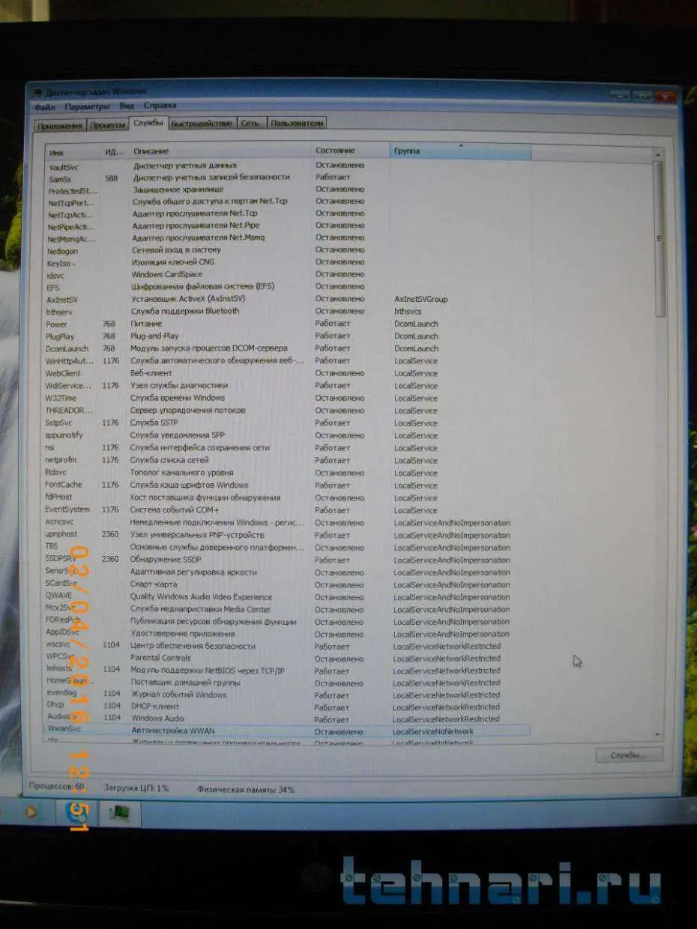The width and height of the screenshot is (697, 929).
Task: Select 'Узел службы диагностики' row
Action: (x=288, y=386)
